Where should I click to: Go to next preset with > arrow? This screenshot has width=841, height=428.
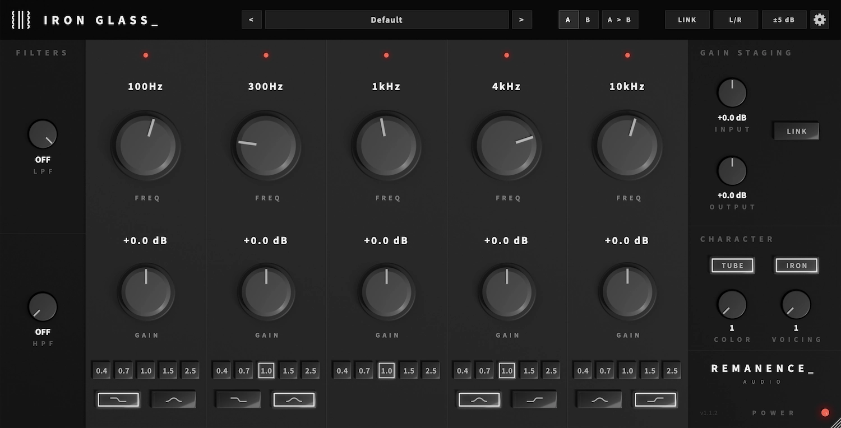point(521,20)
